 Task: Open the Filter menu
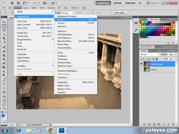pos(42,8)
